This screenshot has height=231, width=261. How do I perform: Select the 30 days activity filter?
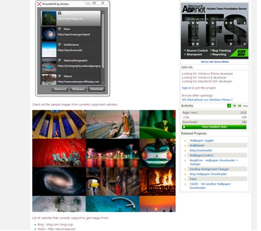pos(234,106)
